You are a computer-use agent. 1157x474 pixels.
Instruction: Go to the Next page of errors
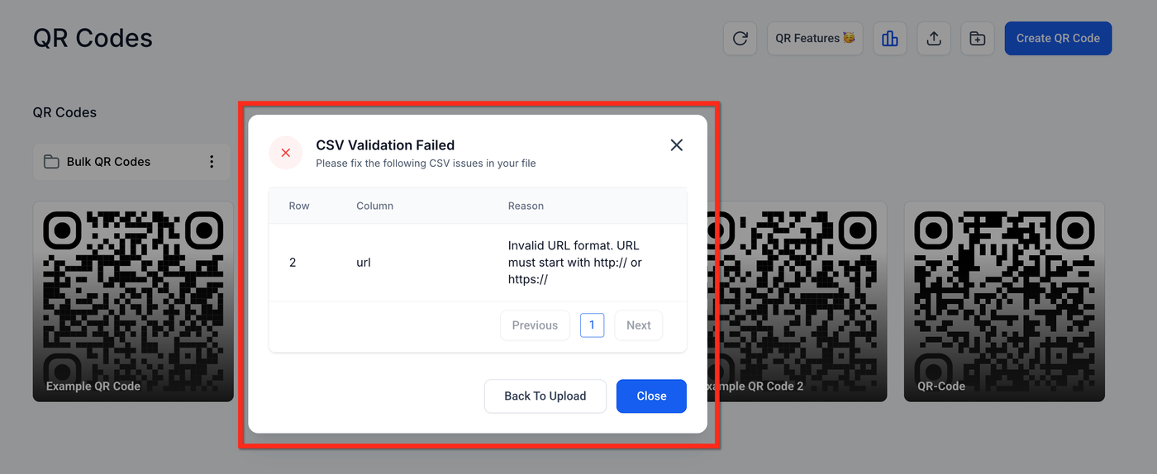[x=638, y=325]
